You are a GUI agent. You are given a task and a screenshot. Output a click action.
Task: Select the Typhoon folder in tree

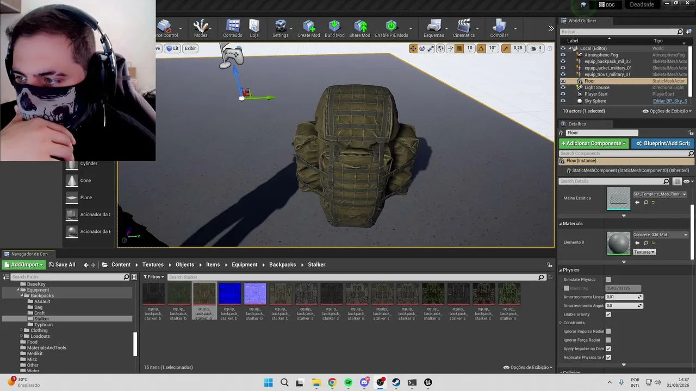tap(43, 325)
